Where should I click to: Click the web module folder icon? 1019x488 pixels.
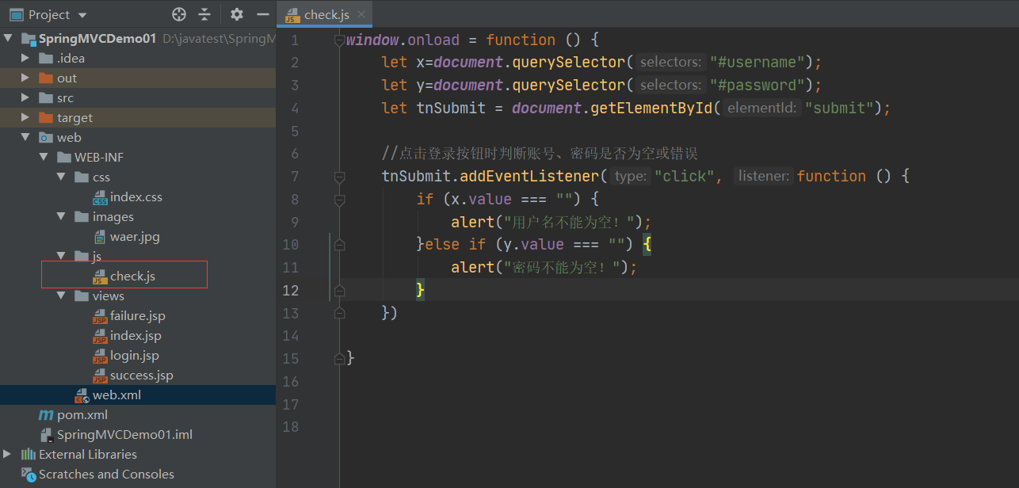click(x=46, y=137)
